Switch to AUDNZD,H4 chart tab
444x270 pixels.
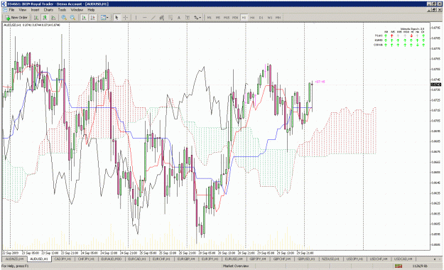[15, 259]
